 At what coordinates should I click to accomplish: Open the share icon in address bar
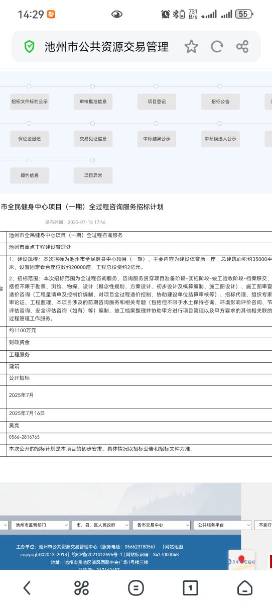(x=242, y=47)
